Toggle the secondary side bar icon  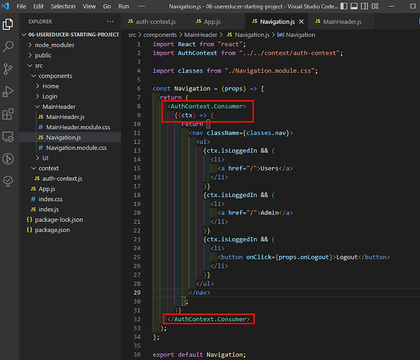pyautogui.click(x=364, y=6)
